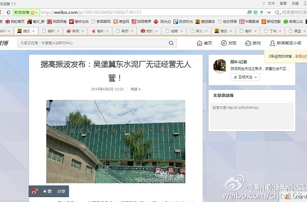Open the 我的首页 bookmark

coord(15,22)
